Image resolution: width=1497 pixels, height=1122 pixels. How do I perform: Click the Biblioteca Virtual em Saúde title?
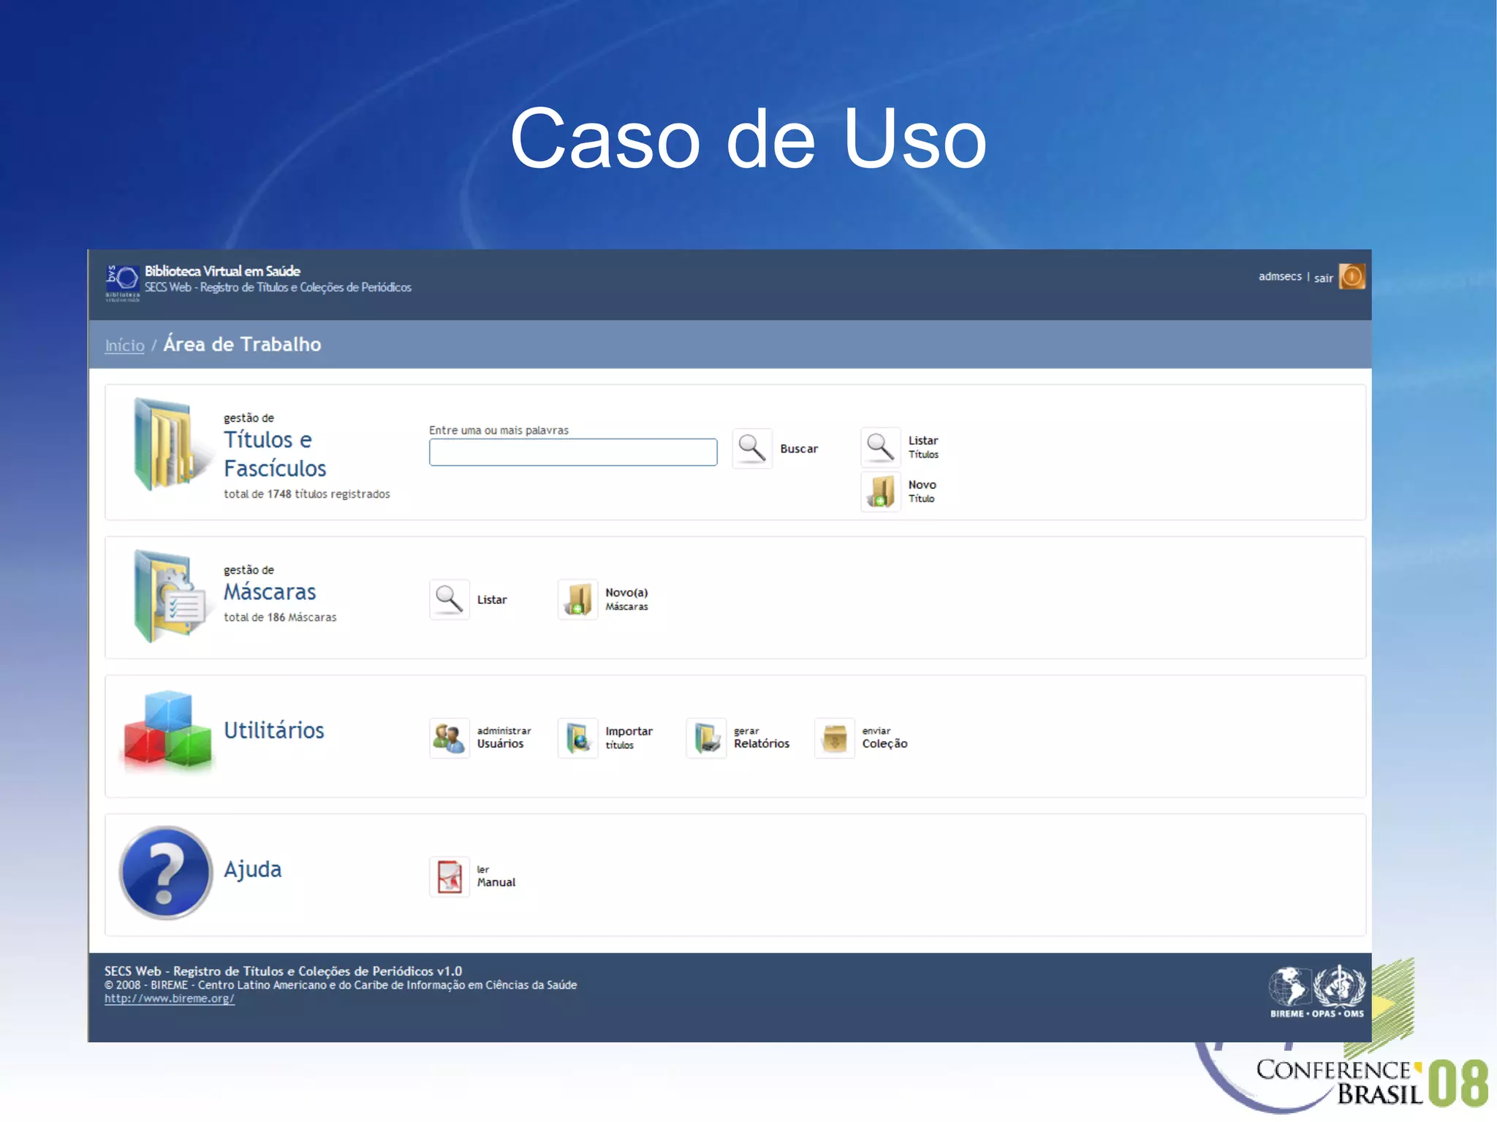click(222, 271)
